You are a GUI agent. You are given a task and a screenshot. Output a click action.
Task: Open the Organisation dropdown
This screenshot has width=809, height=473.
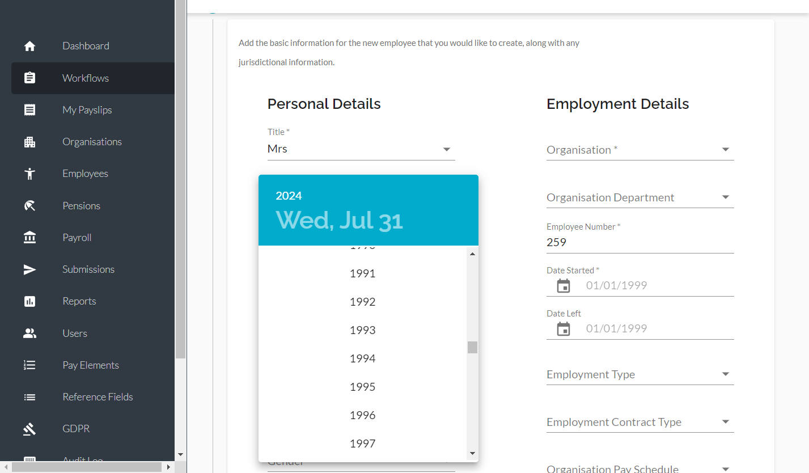(640, 150)
